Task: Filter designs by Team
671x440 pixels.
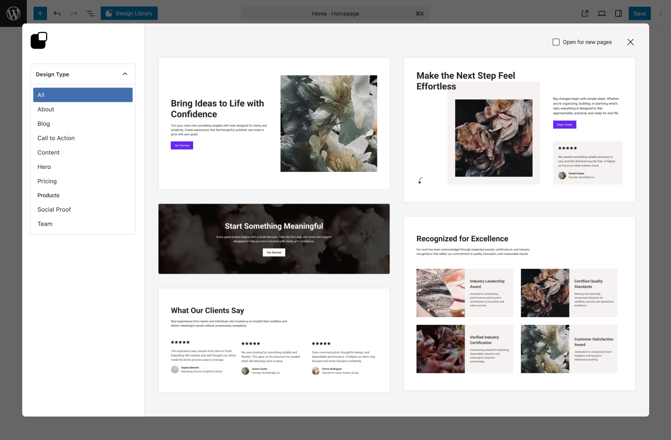Action: click(x=83, y=224)
